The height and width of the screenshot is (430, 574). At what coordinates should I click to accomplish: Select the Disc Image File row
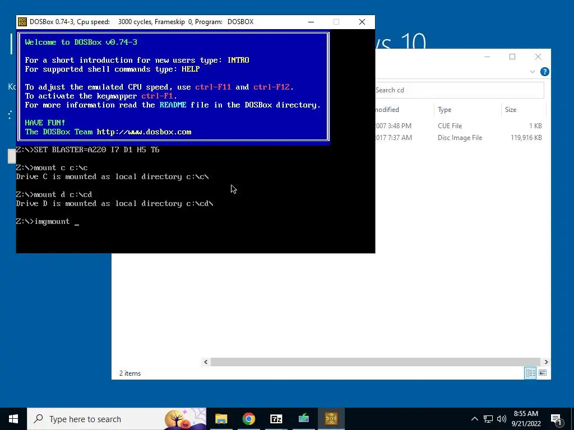pyautogui.click(x=460, y=138)
